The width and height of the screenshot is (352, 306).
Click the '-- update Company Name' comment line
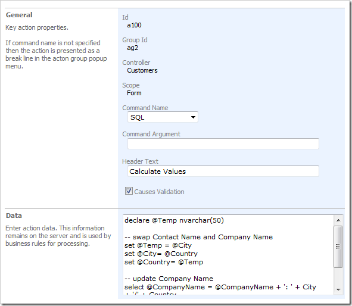click(x=169, y=279)
